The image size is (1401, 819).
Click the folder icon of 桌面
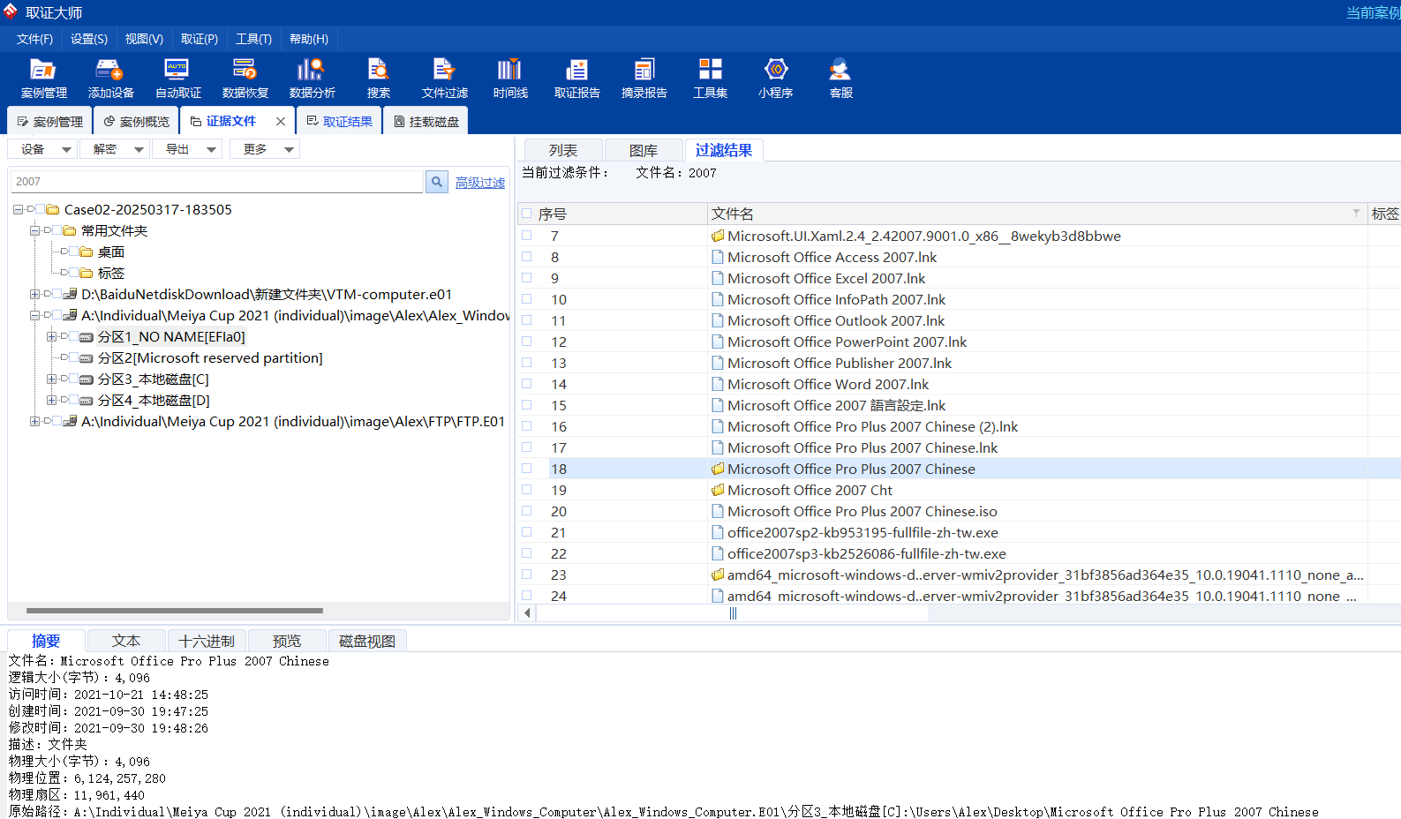pyautogui.click(x=87, y=252)
